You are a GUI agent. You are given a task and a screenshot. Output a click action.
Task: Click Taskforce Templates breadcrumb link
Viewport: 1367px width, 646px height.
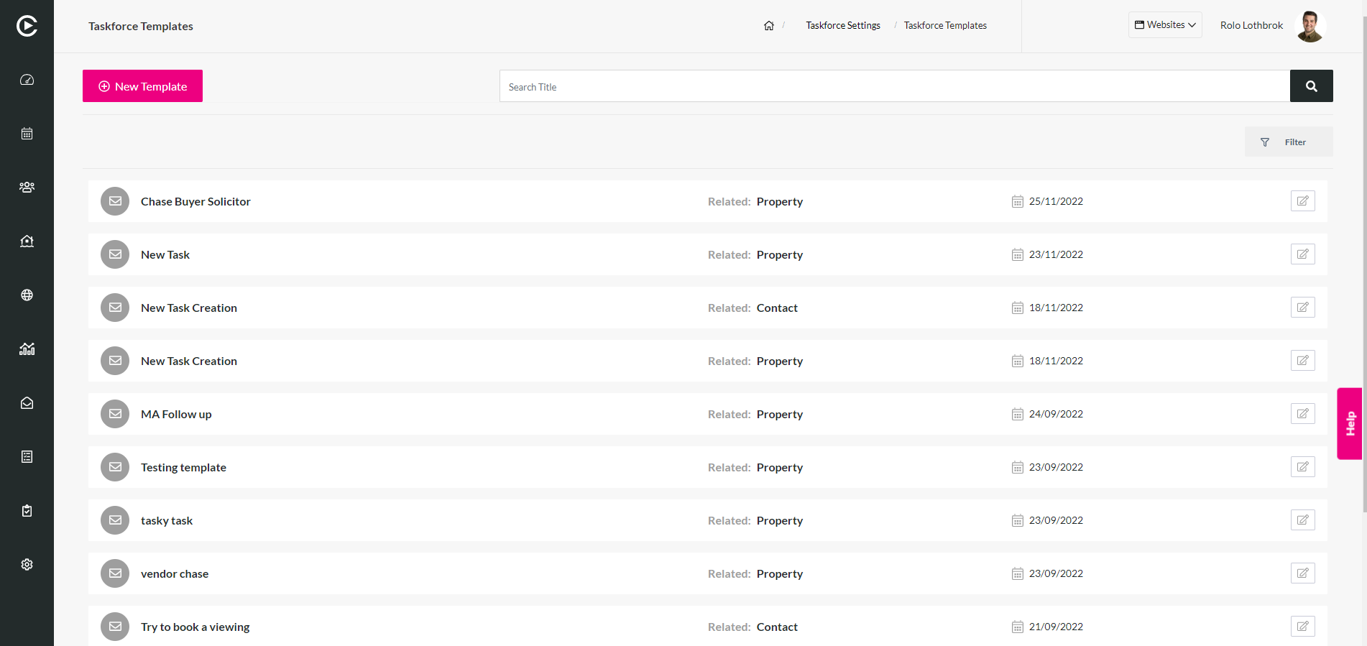[945, 25]
